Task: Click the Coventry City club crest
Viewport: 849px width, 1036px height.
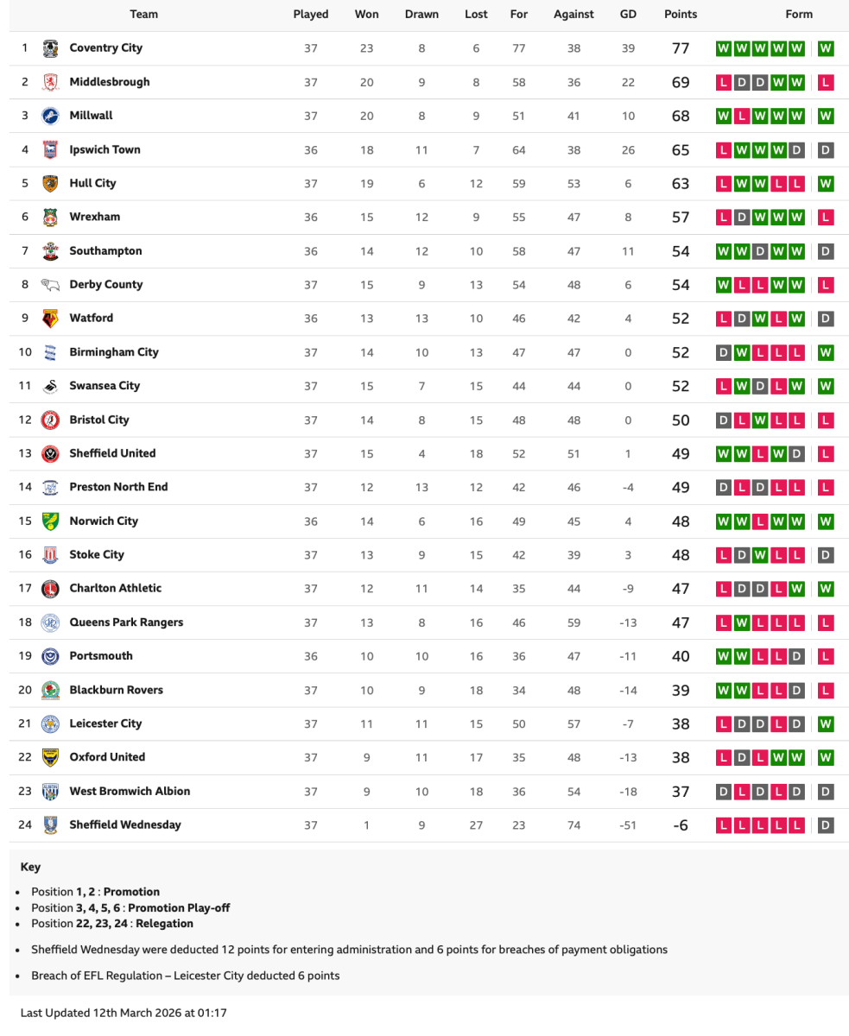Action: tap(50, 48)
